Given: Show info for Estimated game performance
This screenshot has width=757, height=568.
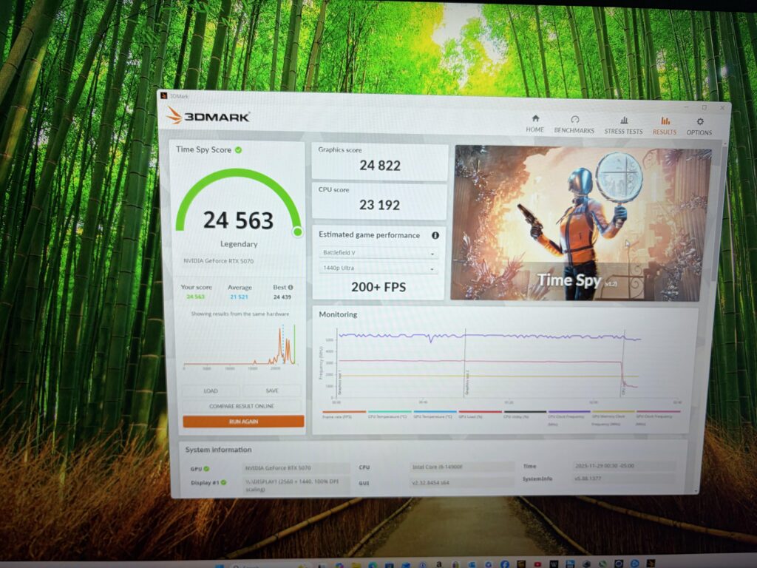Looking at the screenshot, I should [435, 235].
